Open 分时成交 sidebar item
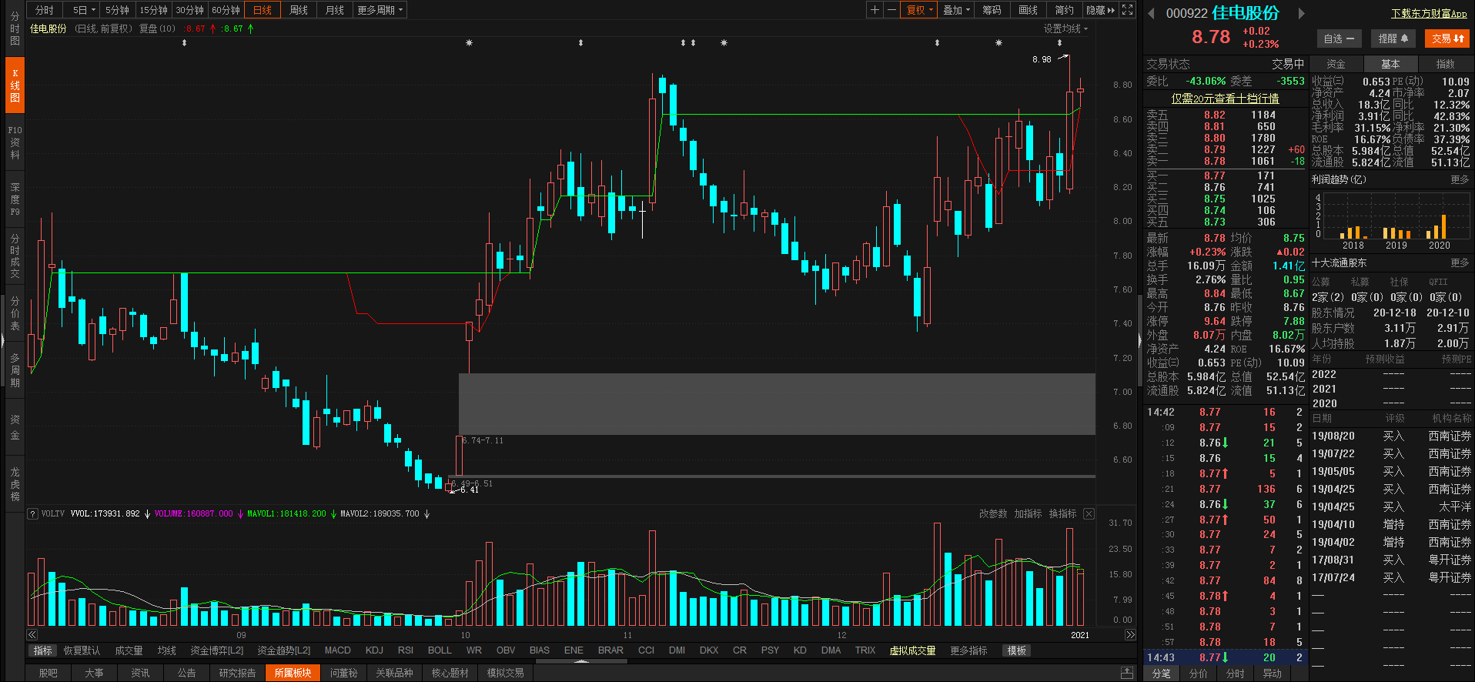Image resolution: width=1475 pixels, height=682 pixels. (x=15, y=256)
